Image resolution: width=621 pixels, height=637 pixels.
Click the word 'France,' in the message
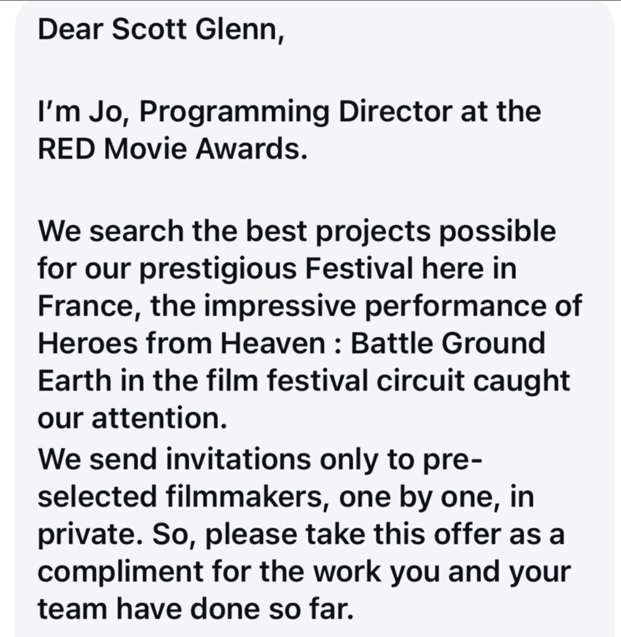[x=90, y=306]
